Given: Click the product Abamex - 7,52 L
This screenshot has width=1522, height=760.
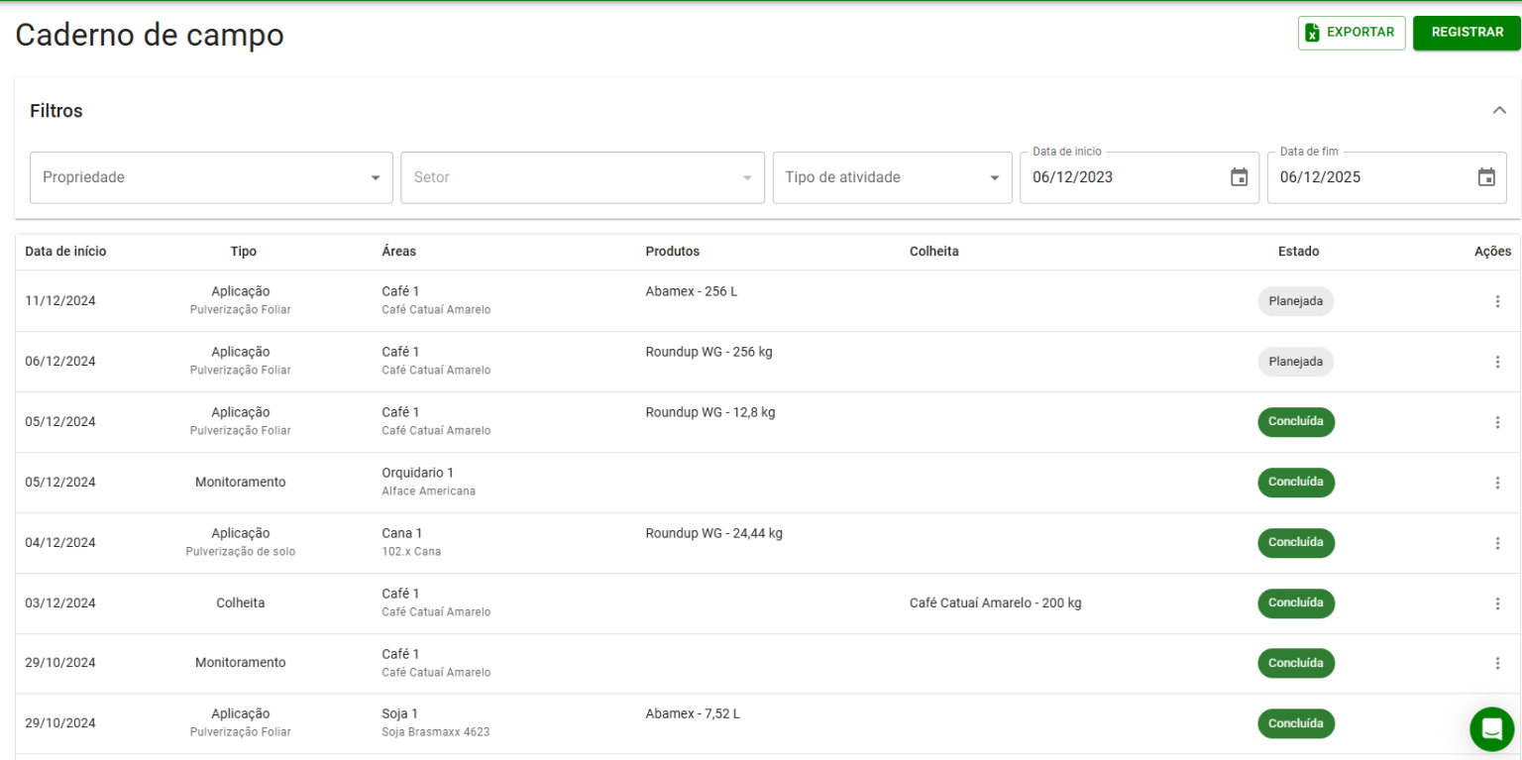Looking at the screenshot, I should click(x=693, y=713).
